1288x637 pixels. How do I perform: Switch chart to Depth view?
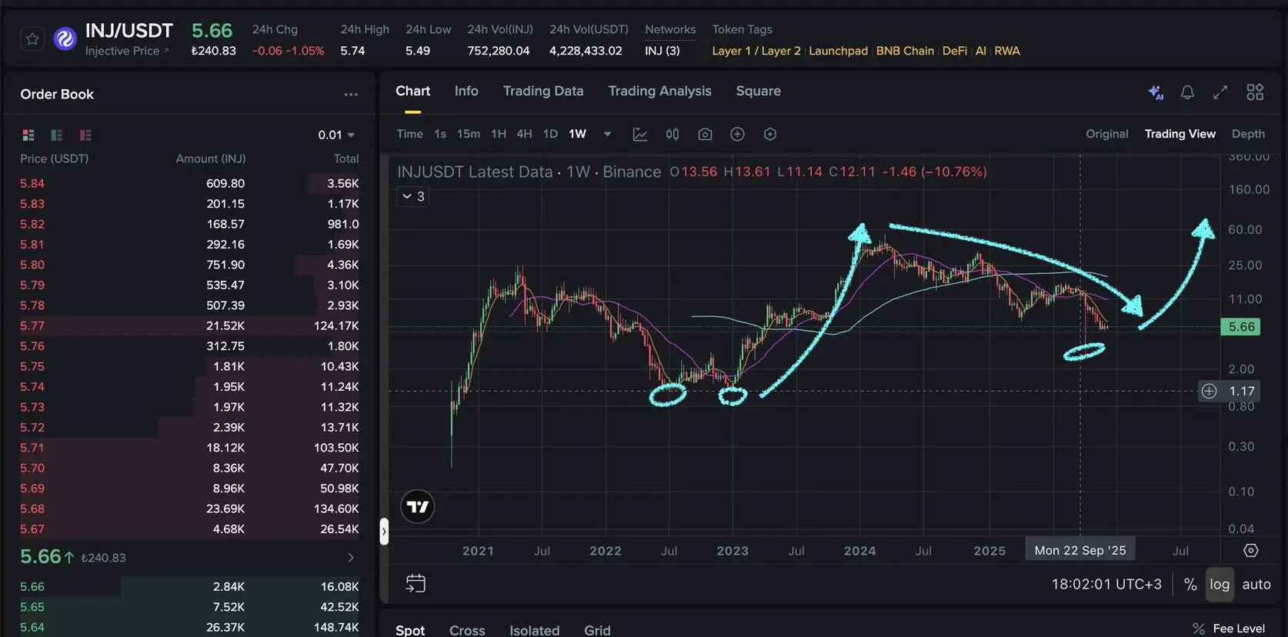[x=1248, y=134]
